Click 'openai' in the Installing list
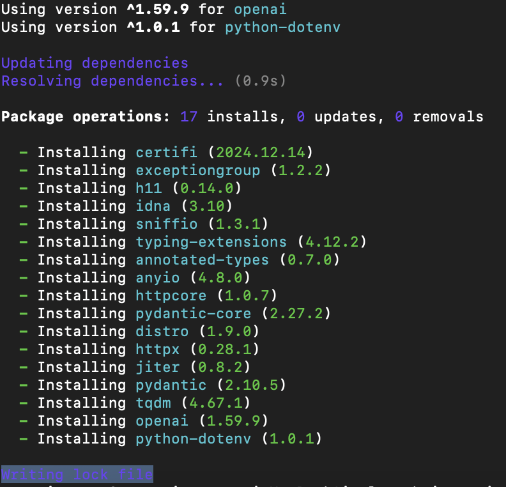 coord(162,421)
